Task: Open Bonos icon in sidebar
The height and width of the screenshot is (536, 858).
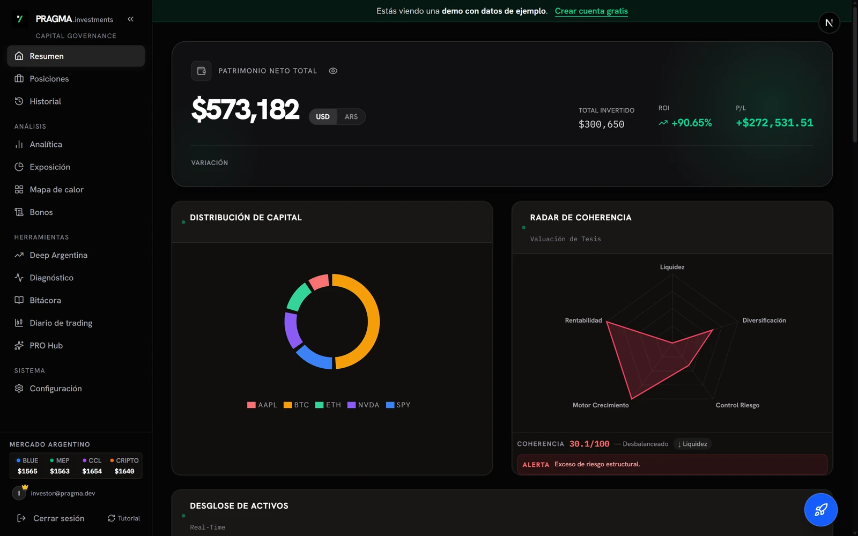Action: click(x=19, y=212)
